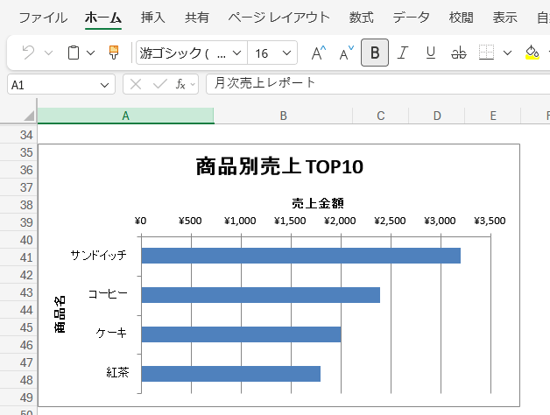Select row 38 header

point(18,205)
